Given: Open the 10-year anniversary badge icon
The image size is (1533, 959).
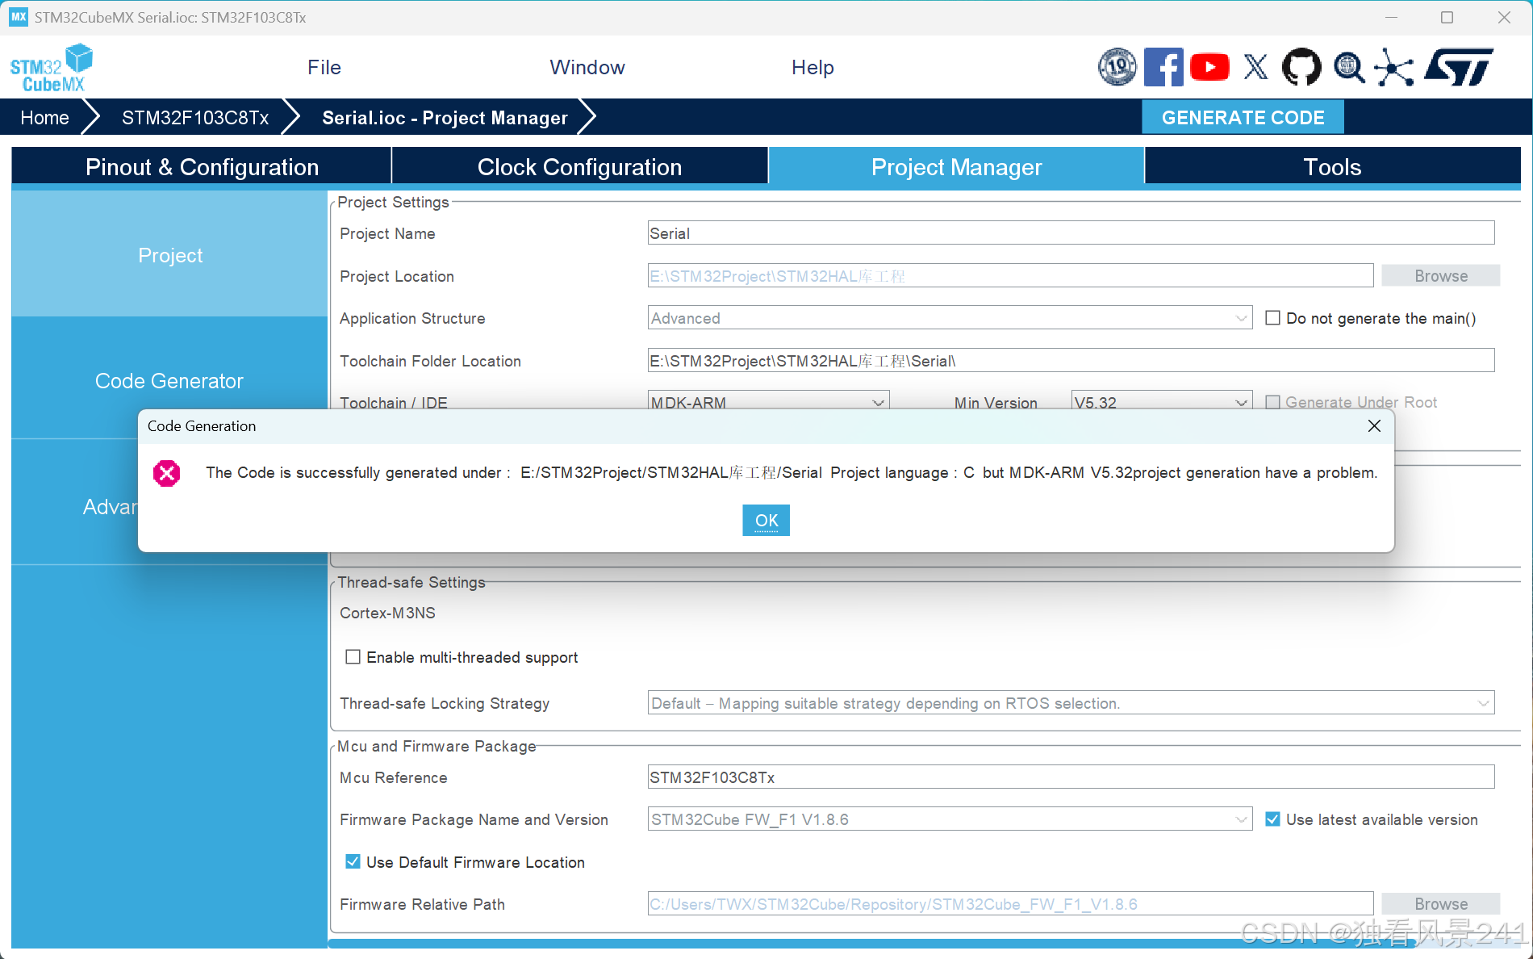Looking at the screenshot, I should click(x=1117, y=67).
